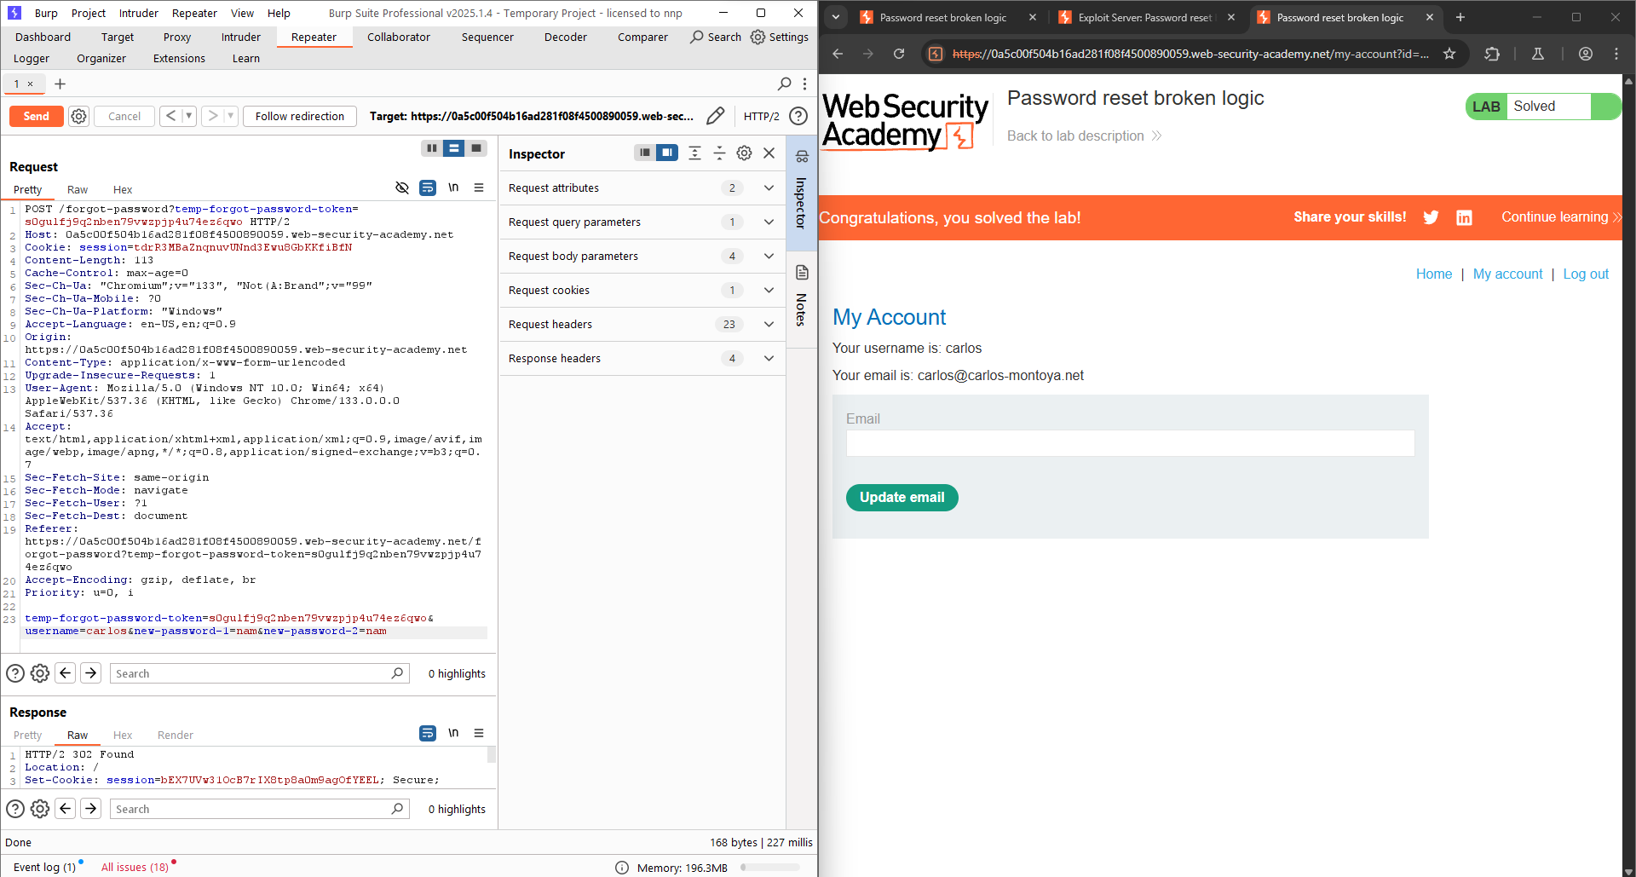
Task: Open browser extensions puzzle icon
Action: pos(1492,54)
